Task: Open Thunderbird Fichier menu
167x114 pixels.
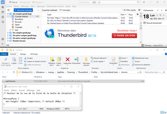Action: click(9, 6)
